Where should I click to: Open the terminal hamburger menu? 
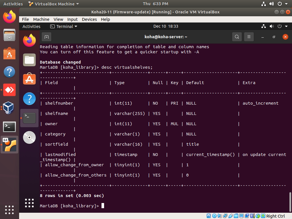coord(249,37)
